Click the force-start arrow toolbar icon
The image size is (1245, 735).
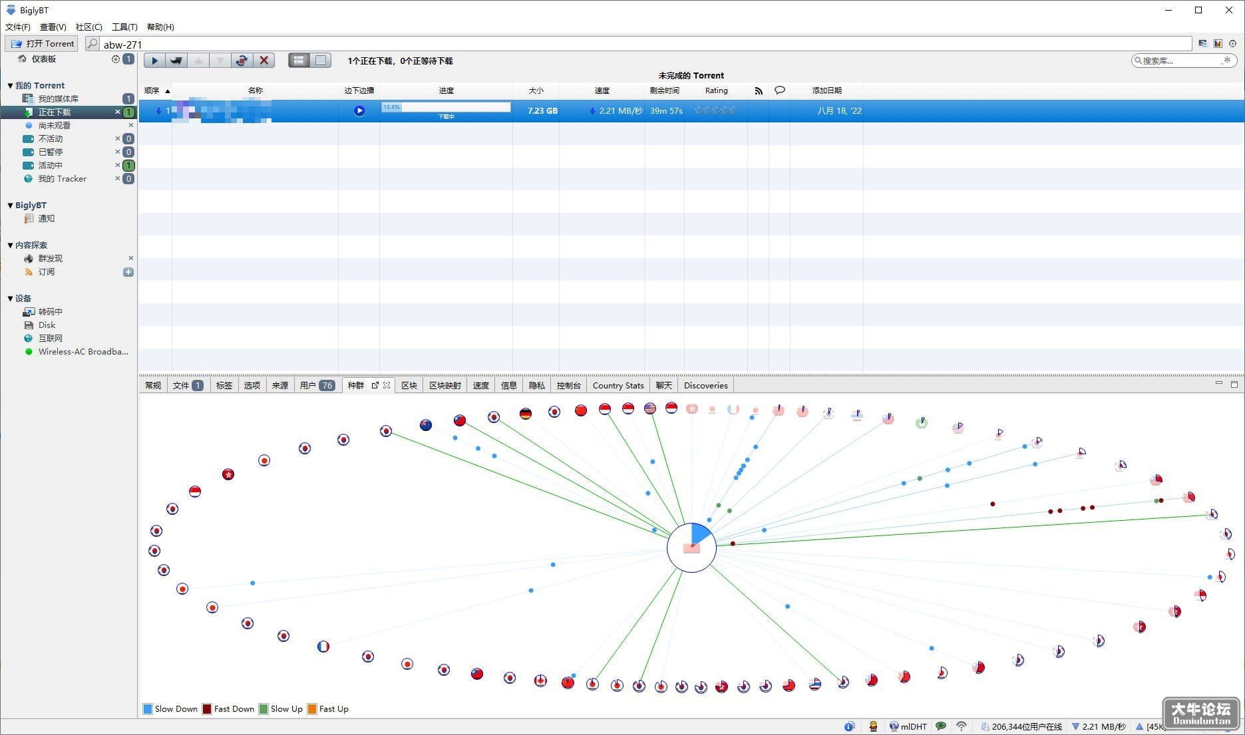coord(176,61)
